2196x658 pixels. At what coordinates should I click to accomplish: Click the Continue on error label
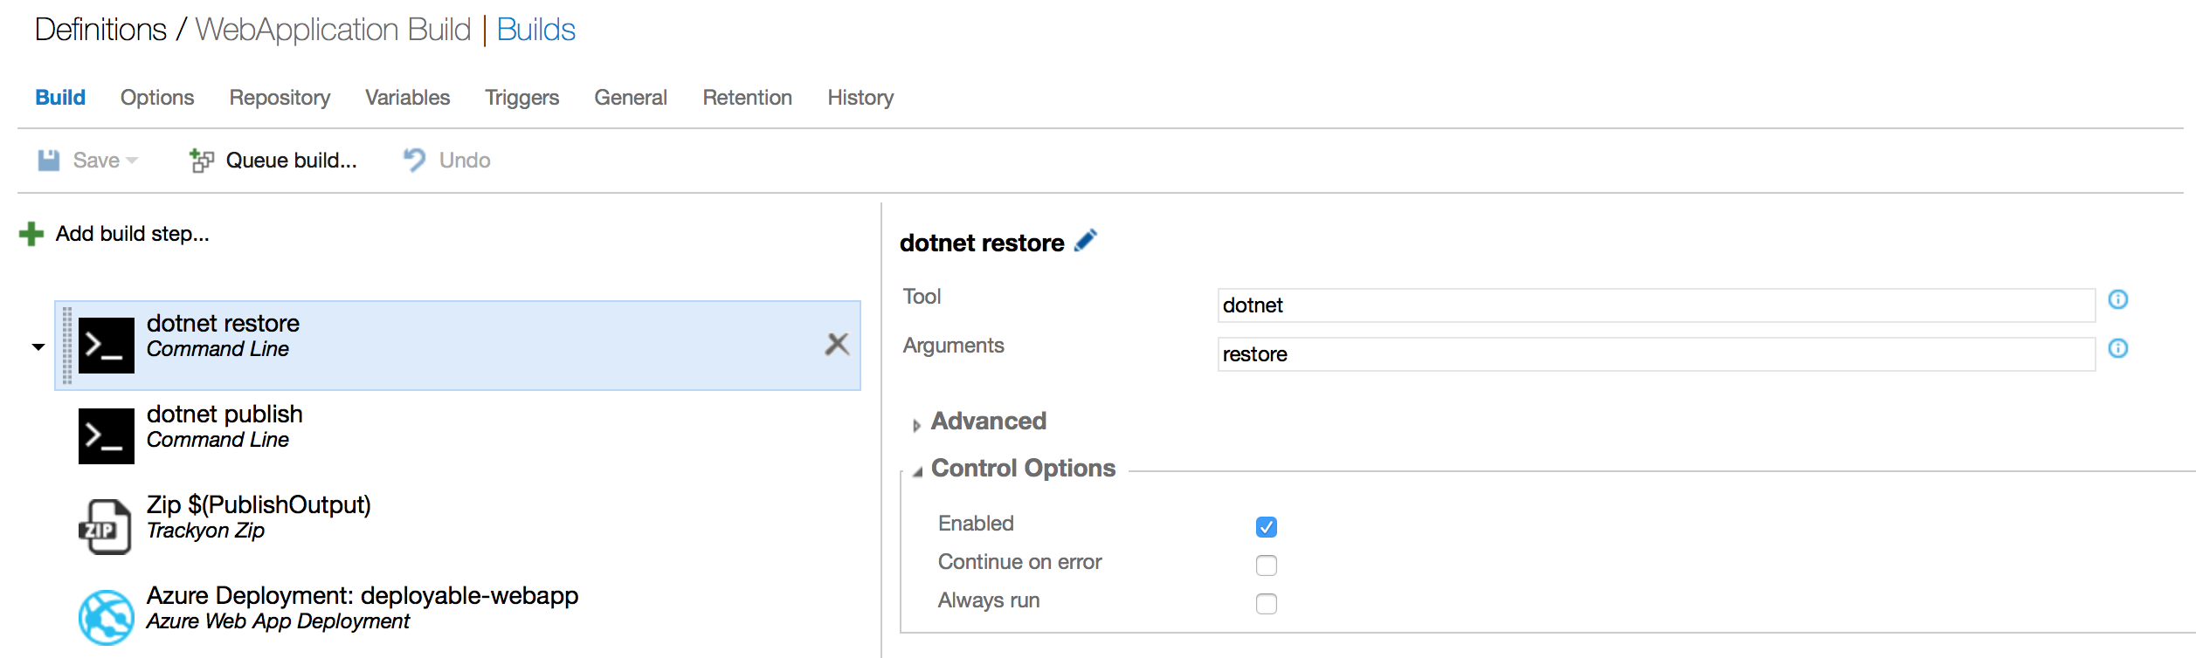pos(1019,562)
